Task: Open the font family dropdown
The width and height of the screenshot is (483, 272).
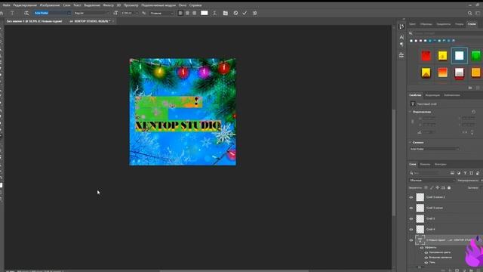Action: (x=52, y=13)
